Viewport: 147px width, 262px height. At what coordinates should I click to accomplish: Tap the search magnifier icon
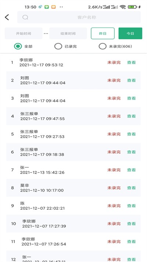pos(25,17)
